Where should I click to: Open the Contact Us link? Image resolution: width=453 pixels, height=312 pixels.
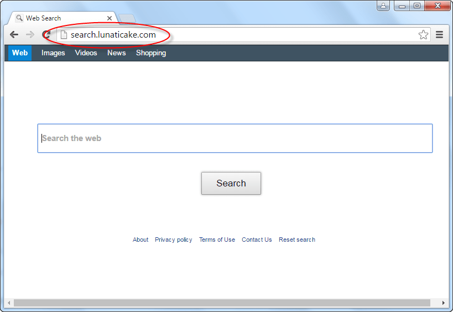(x=257, y=240)
